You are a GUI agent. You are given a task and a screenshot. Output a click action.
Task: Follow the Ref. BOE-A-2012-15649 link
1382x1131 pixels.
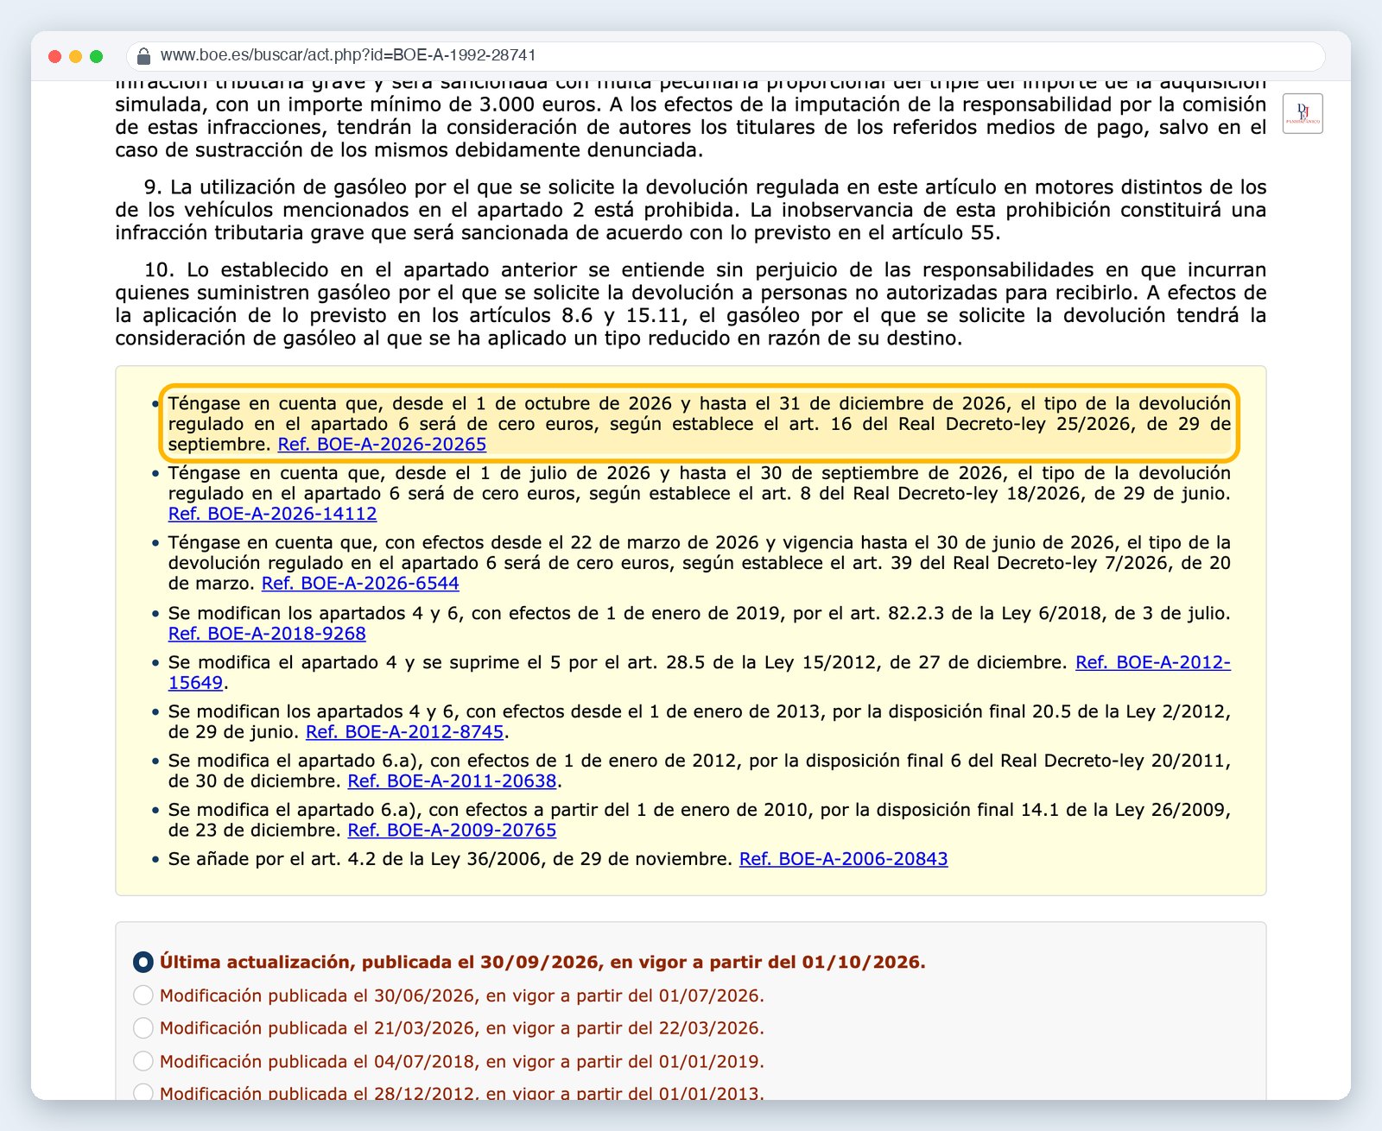click(1152, 663)
